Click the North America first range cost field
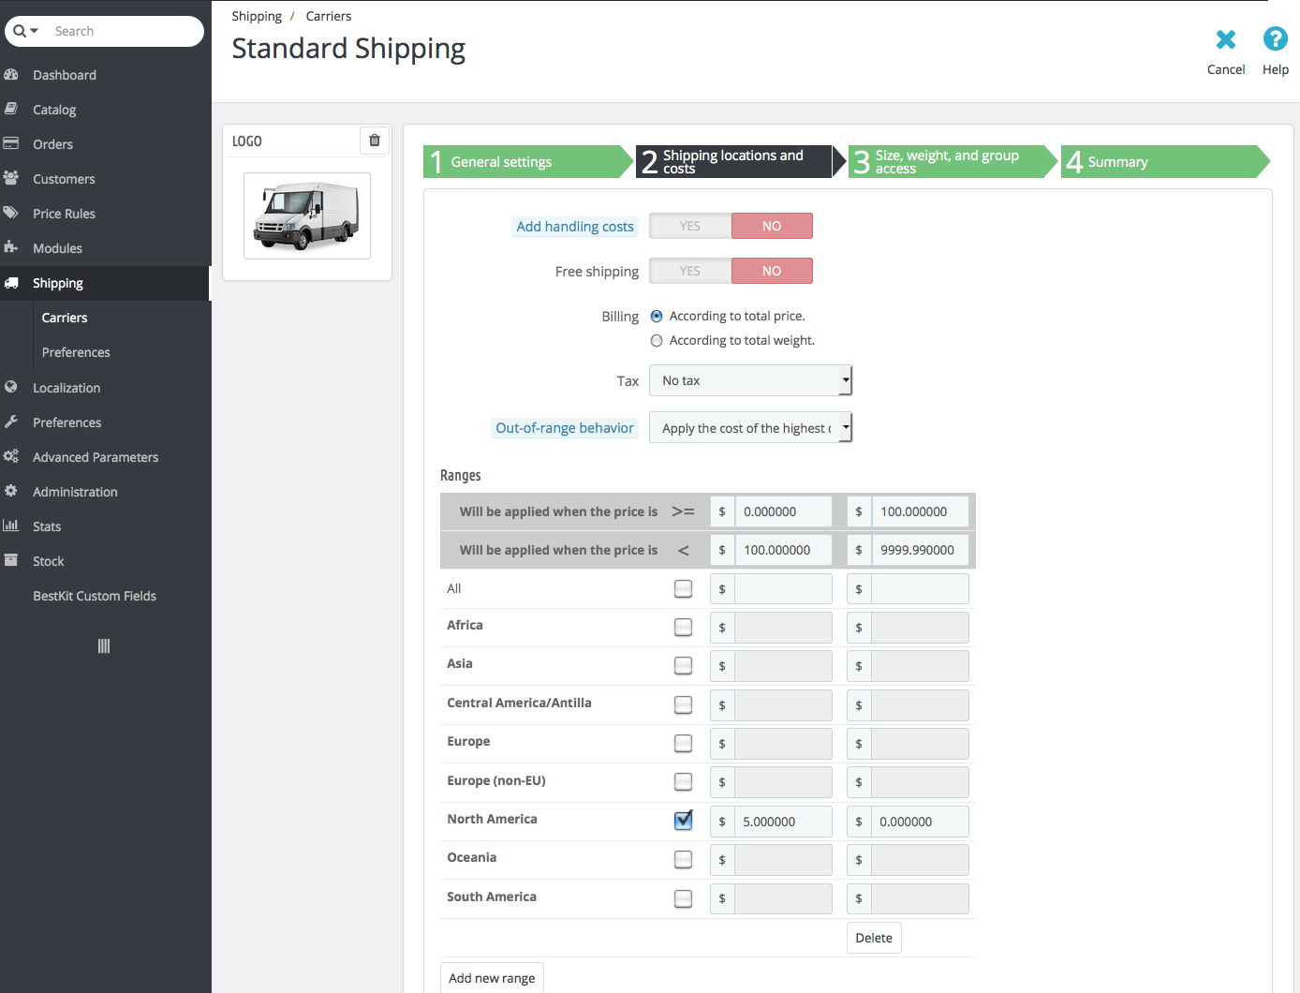This screenshot has height=993, width=1300. [x=783, y=822]
